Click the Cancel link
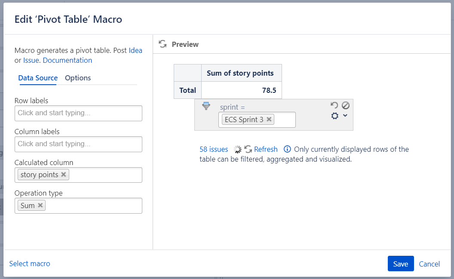Image resolution: width=454 pixels, height=279 pixels. pos(429,264)
